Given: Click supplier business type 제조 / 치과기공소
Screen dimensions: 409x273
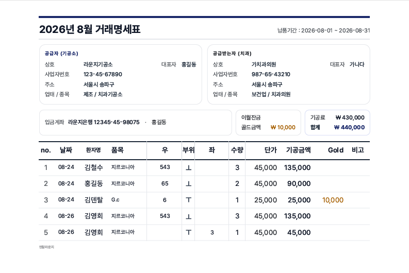Looking at the screenshot, I should coord(103,94).
